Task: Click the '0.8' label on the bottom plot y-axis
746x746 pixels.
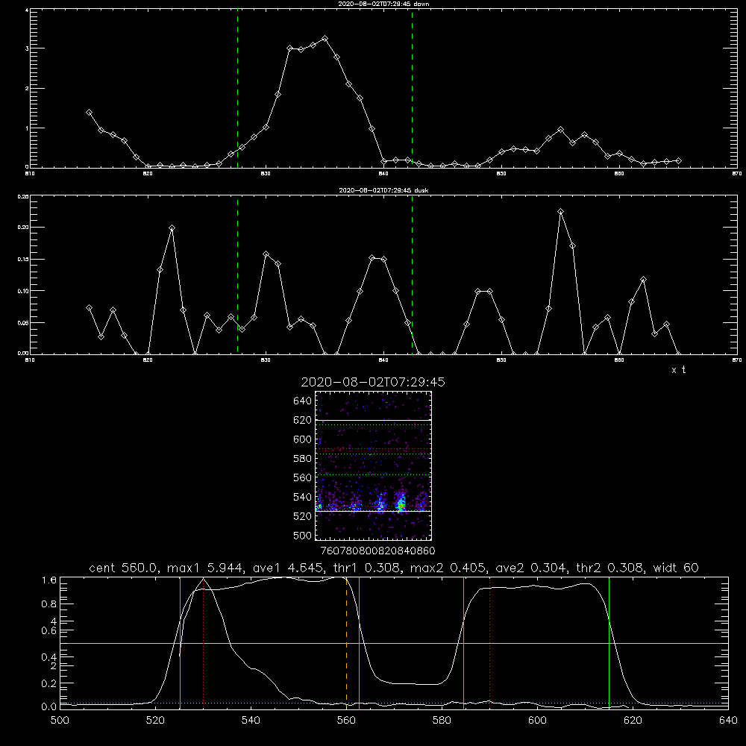Action: 49,604
